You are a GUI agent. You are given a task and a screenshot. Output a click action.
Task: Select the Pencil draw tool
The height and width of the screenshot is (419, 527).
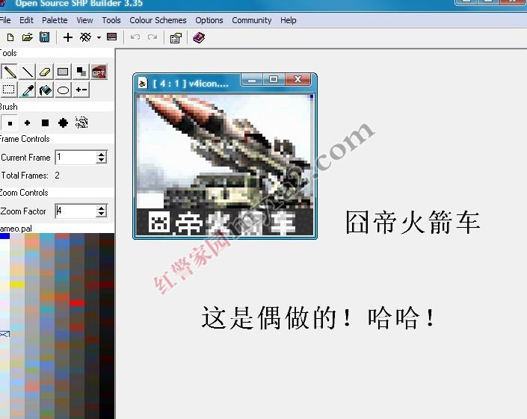10,72
